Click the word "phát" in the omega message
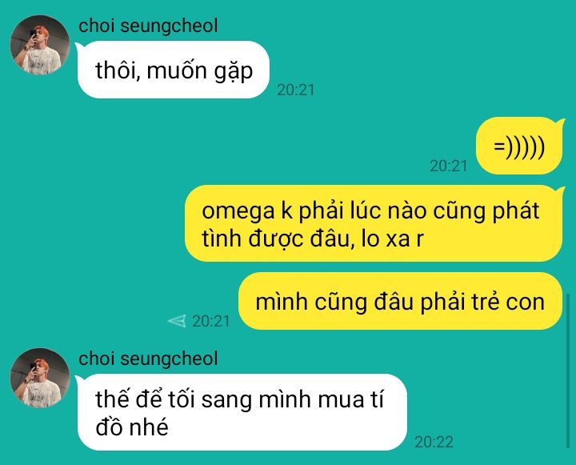The height and width of the screenshot is (465, 576). [x=516, y=211]
